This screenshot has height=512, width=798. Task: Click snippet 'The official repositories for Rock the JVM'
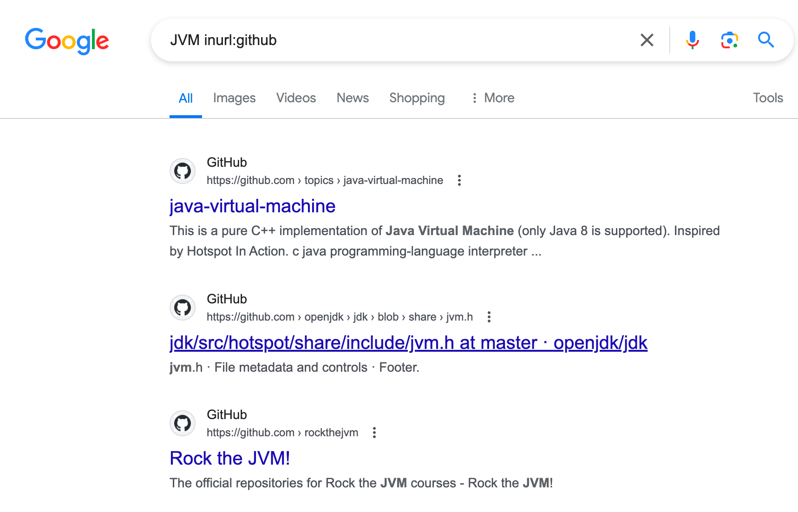point(288,483)
